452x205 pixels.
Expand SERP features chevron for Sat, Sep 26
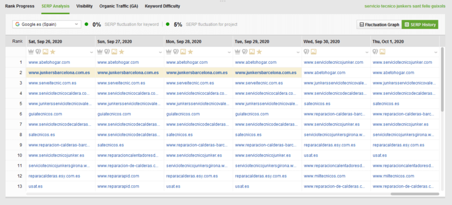tap(92, 52)
